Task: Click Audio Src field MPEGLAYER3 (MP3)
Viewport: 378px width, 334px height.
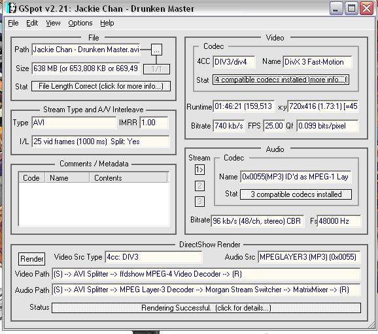Action: coord(309,257)
